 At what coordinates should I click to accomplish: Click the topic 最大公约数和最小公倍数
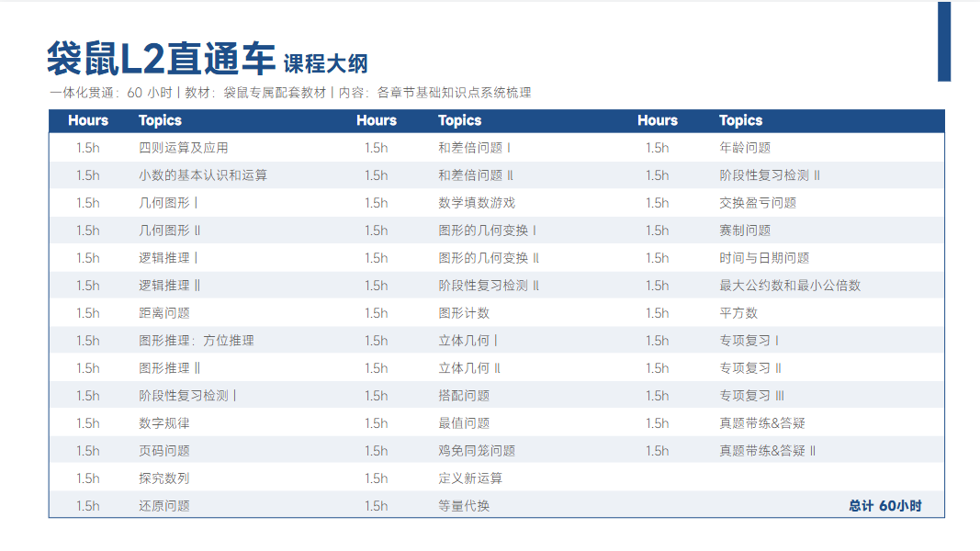click(790, 286)
